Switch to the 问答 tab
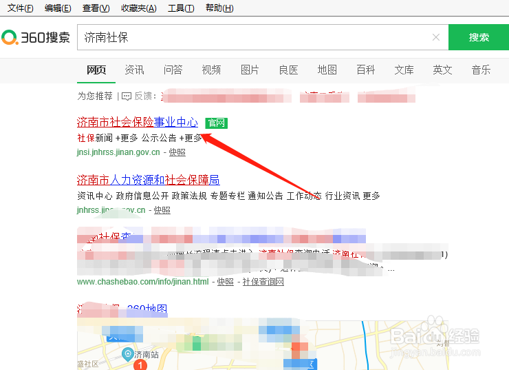This screenshot has width=509, height=370. (x=173, y=70)
